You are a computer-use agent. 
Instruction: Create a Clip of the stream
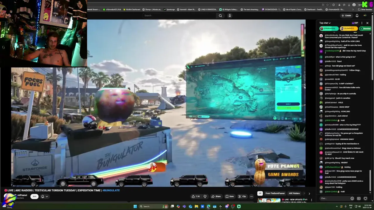(x=242, y=196)
